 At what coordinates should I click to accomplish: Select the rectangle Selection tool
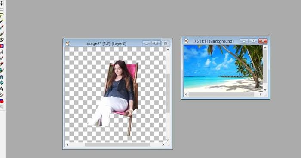pyautogui.click(x=2, y=9)
